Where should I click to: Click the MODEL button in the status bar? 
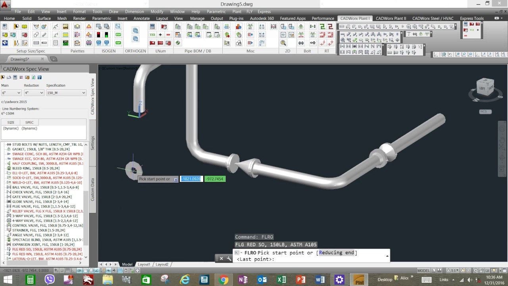423,271
